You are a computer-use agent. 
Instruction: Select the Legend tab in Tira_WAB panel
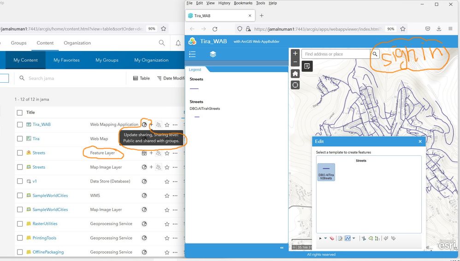(195, 70)
